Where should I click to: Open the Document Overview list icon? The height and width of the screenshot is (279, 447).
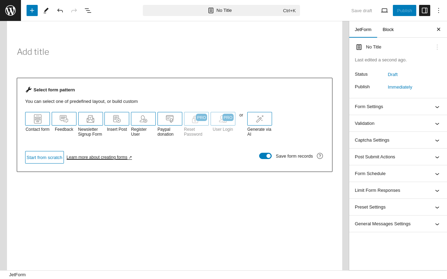coord(88,10)
